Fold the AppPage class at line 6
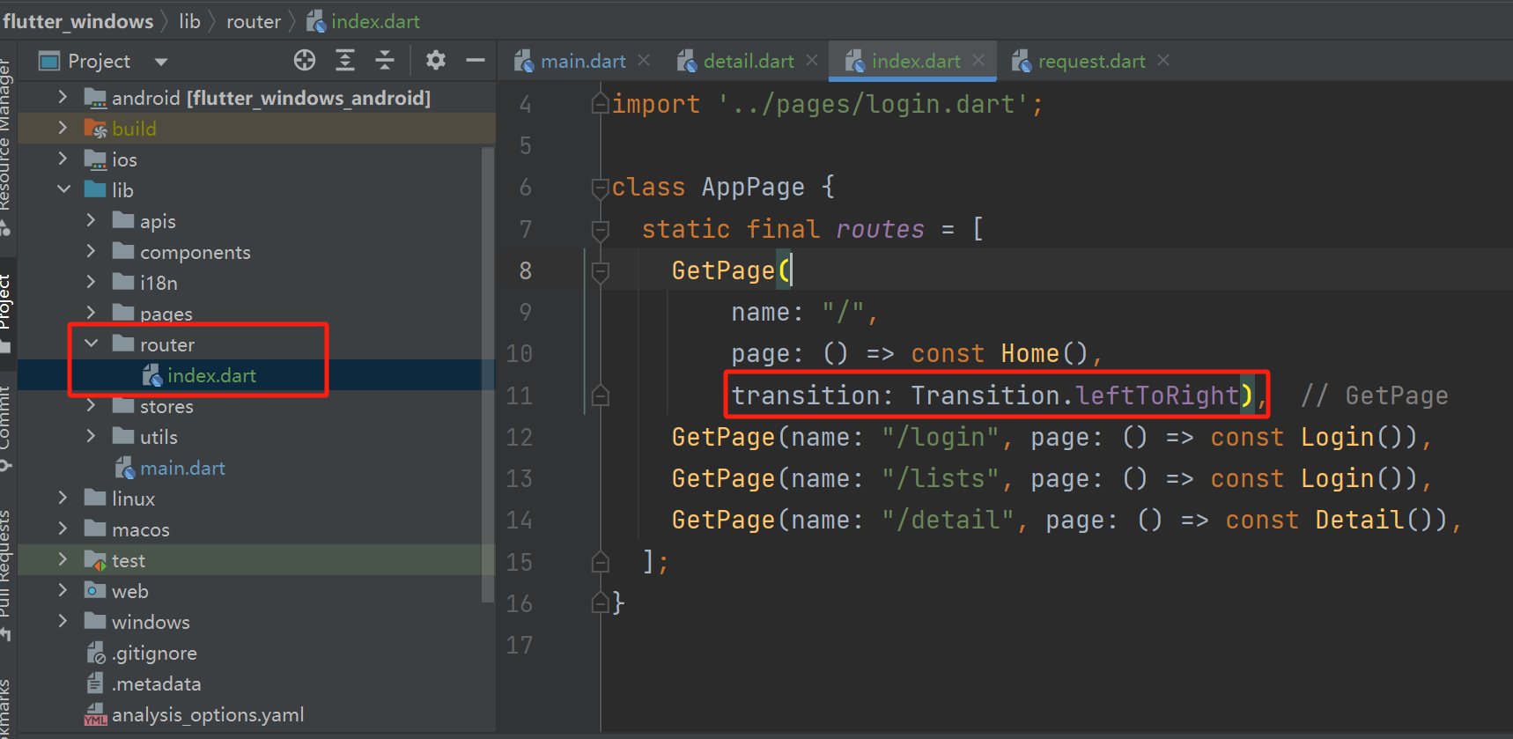This screenshot has width=1513, height=739. 600,187
